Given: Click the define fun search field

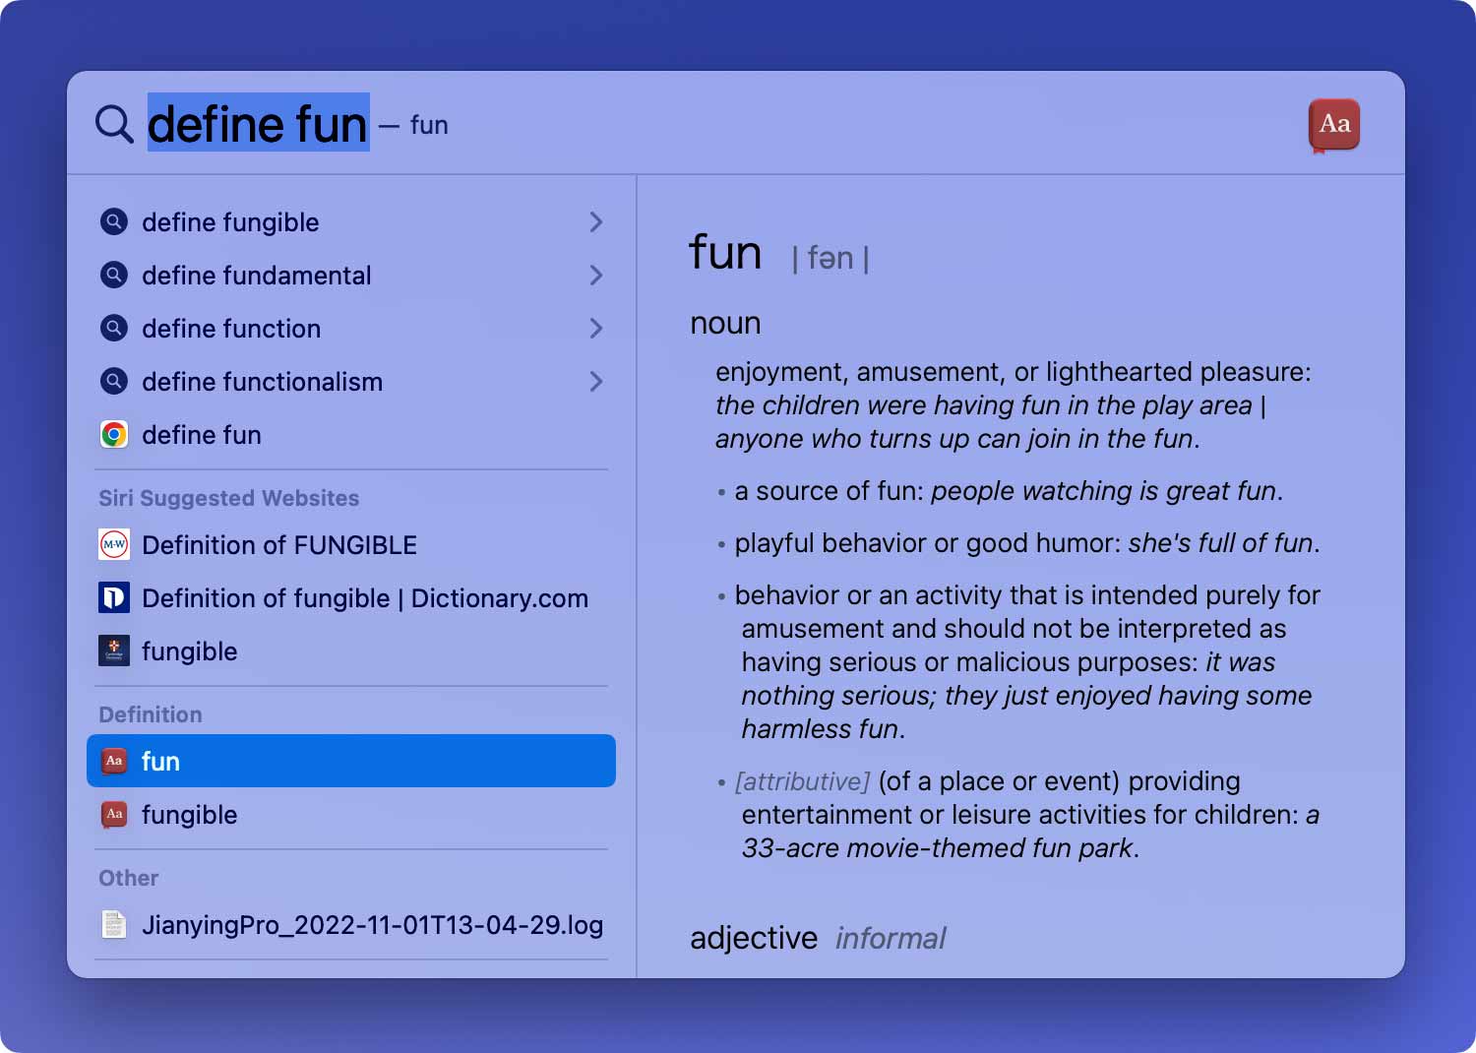Looking at the screenshot, I should click(x=258, y=124).
